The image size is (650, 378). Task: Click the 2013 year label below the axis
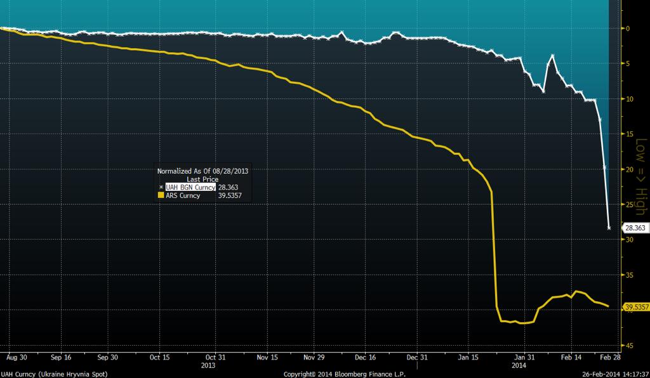[x=208, y=365]
